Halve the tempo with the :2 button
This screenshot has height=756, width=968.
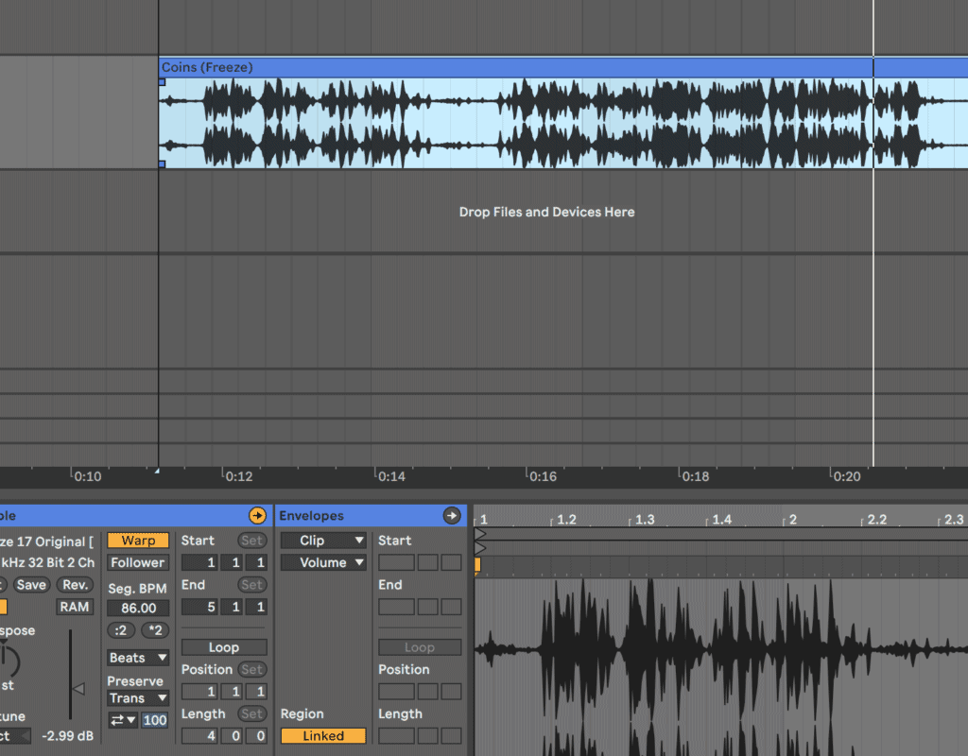[121, 630]
